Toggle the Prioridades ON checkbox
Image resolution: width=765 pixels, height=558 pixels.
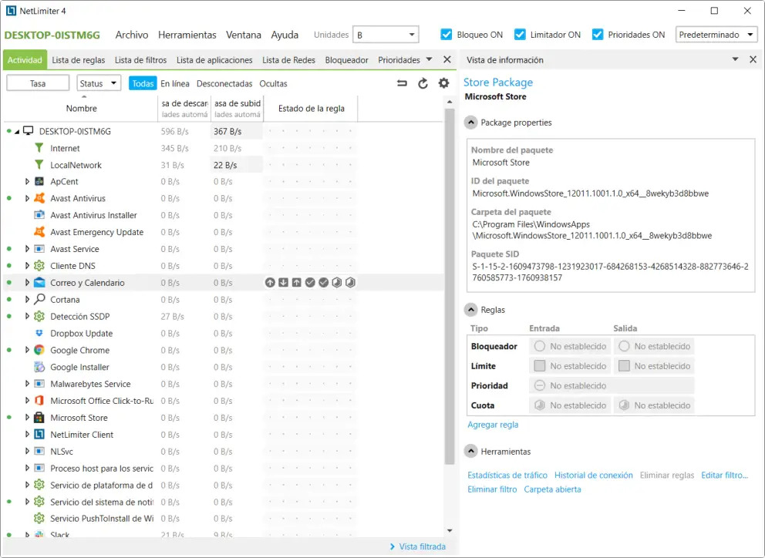pyautogui.click(x=597, y=35)
